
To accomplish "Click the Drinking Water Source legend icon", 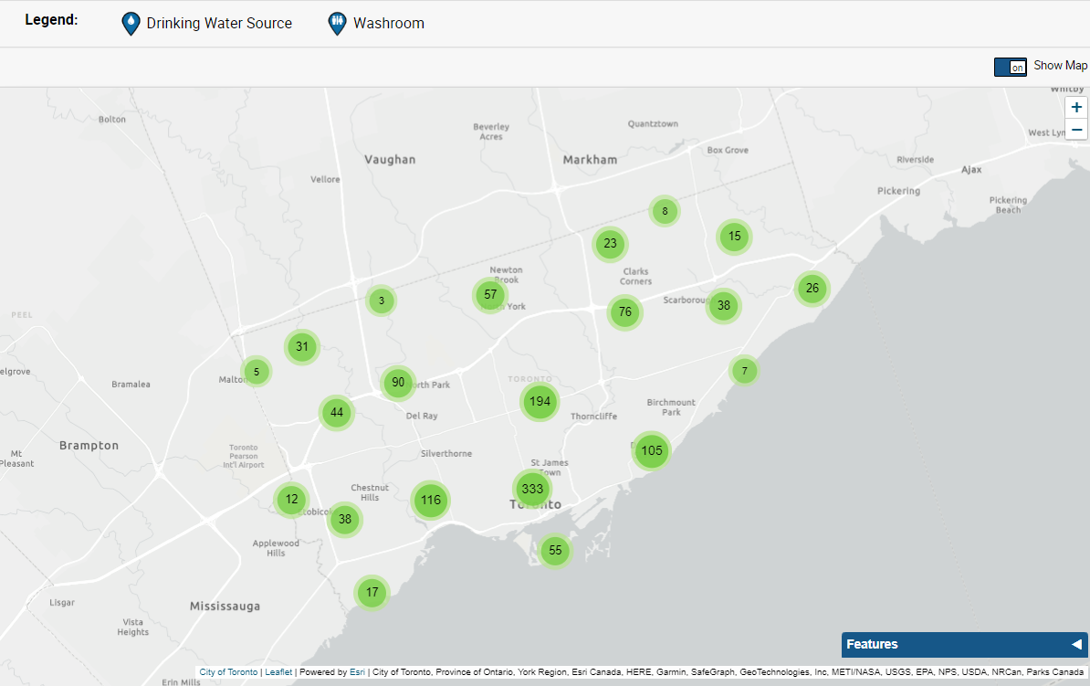I will pyautogui.click(x=131, y=24).
